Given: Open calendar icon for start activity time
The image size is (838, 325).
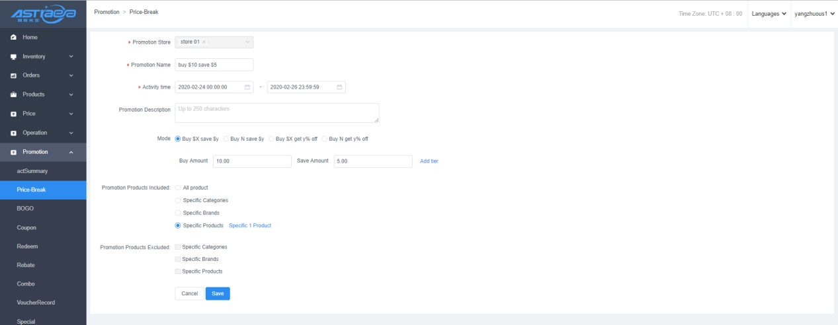Looking at the screenshot, I should (x=247, y=87).
